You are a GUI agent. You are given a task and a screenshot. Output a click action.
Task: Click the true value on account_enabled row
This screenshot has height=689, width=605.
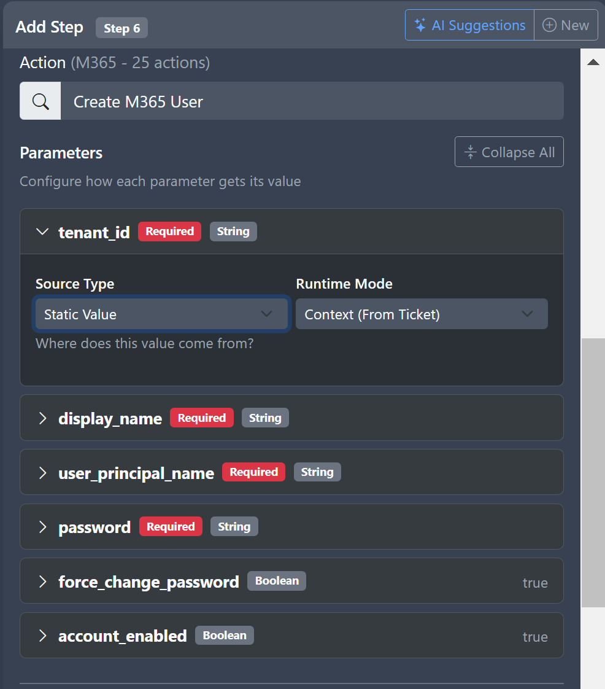click(535, 637)
